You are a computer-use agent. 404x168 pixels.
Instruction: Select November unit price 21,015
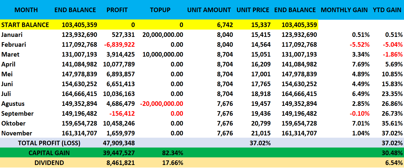(261, 133)
